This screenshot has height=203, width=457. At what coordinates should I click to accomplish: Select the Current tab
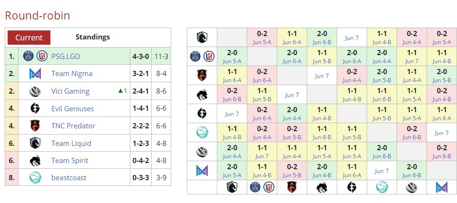pos(29,37)
